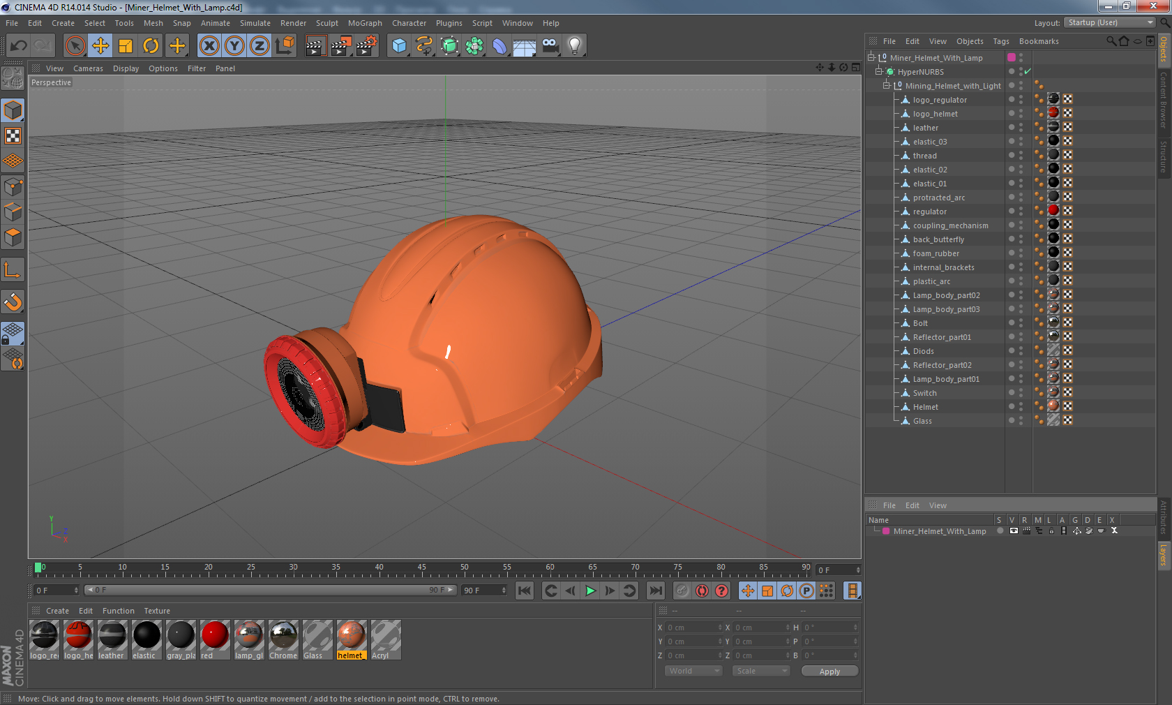Open the Scale mode dropdown
Viewport: 1172px width, 705px height.
pyautogui.click(x=761, y=671)
